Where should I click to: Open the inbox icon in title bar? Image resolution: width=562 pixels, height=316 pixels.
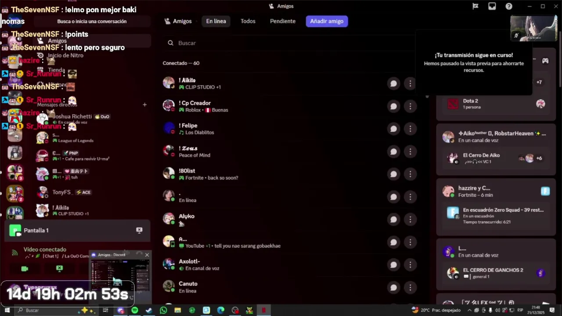click(492, 6)
